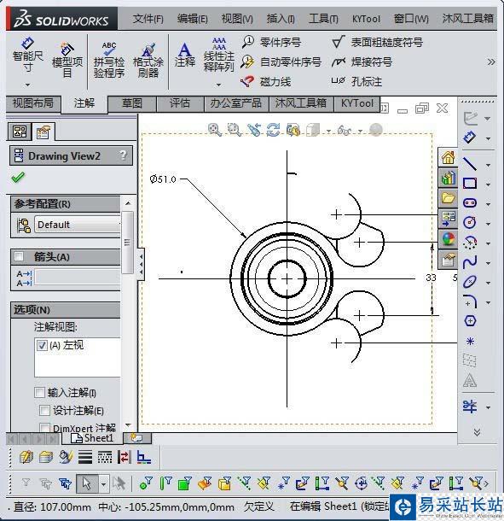This screenshot has width=504, height=521.
Task: Click the Linear Note Pattern (线性注释阵列) tool
Action: click(x=219, y=55)
